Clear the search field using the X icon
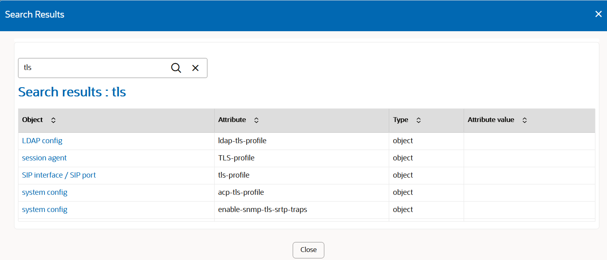607x260 pixels. click(195, 68)
